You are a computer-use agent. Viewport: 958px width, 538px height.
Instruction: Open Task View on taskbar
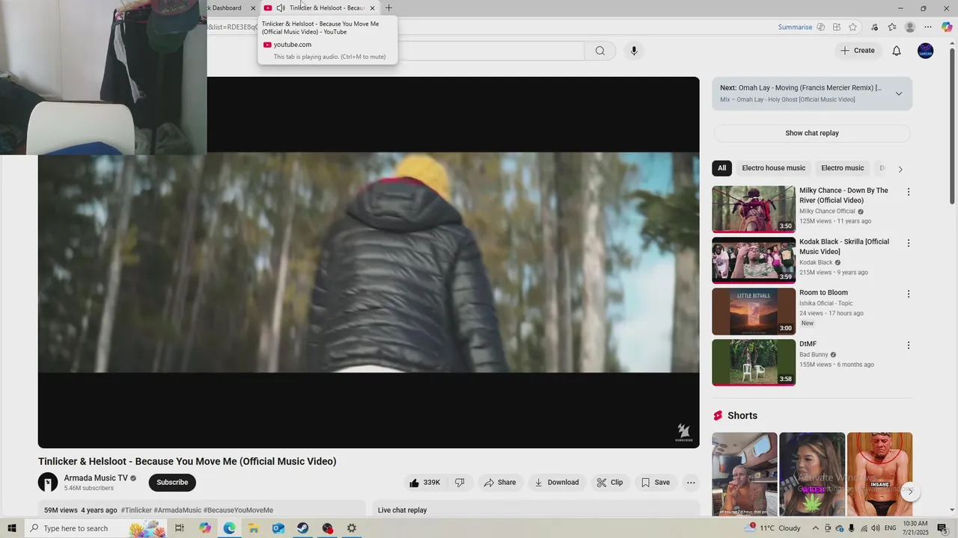coord(180,528)
